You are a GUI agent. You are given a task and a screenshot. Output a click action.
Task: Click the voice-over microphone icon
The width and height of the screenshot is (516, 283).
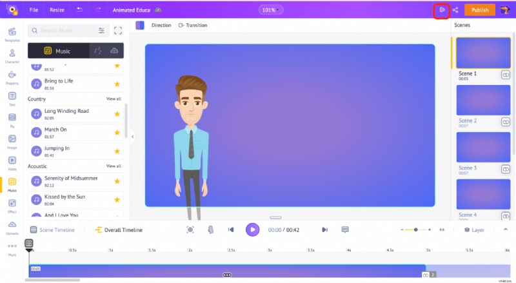[x=211, y=229]
